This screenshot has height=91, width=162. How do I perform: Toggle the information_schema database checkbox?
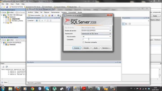click(8, 21)
